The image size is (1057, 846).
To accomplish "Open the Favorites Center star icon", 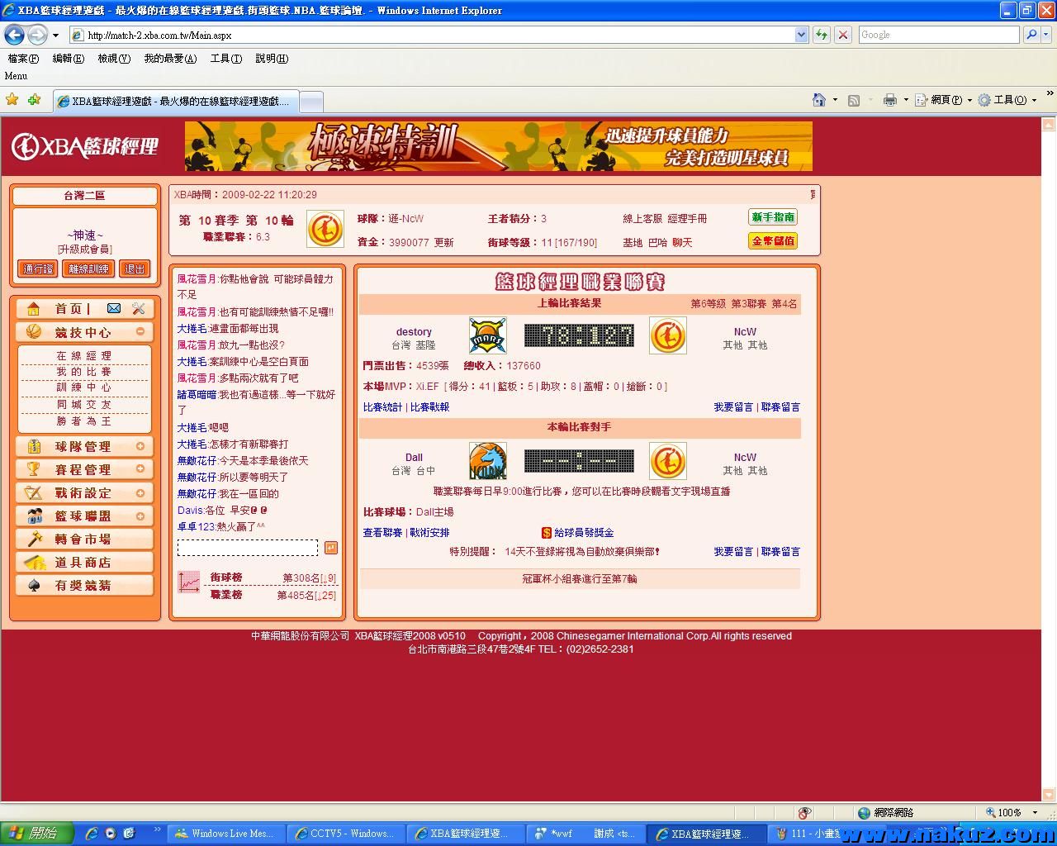I will [12, 100].
